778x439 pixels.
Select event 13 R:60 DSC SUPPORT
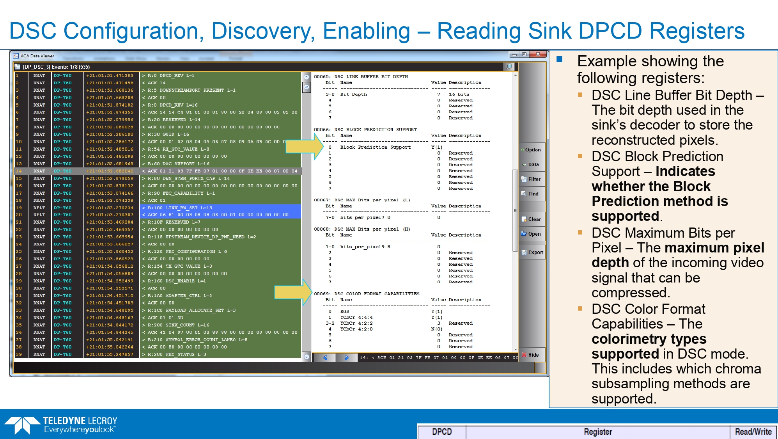[158, 164]
